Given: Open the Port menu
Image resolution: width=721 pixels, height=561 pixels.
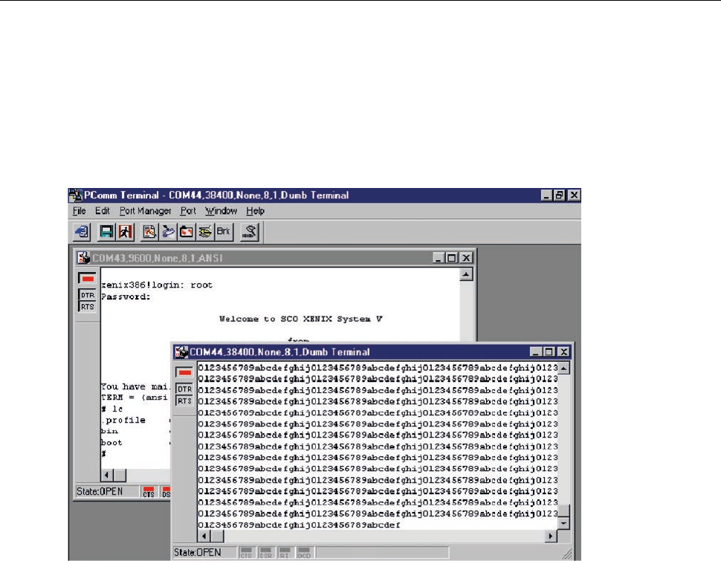Looking at the screenshot, I should tap(188, 211).
